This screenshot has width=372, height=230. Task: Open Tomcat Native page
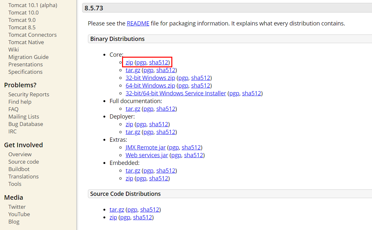point(26,42)
